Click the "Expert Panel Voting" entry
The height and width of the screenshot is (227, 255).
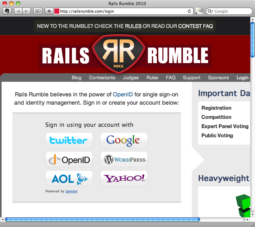225,126
